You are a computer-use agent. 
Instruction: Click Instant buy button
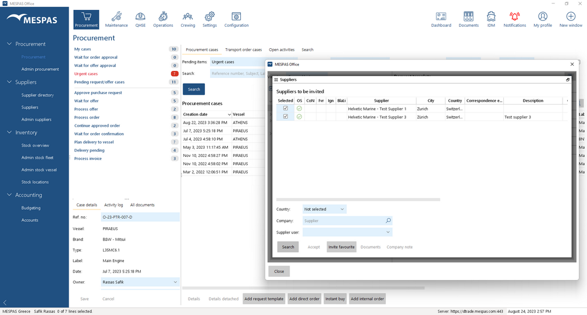pyautogui.click(x=335, y=299)
